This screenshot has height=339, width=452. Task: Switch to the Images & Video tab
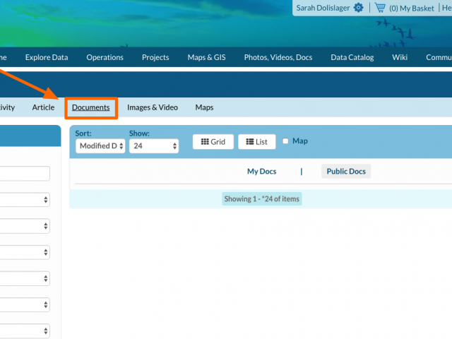153,107
